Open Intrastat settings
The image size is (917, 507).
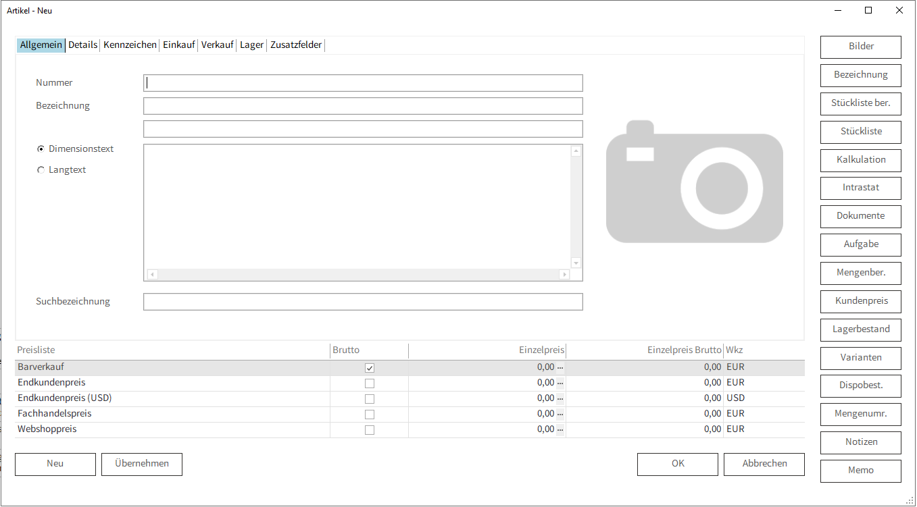pos(861,188)
